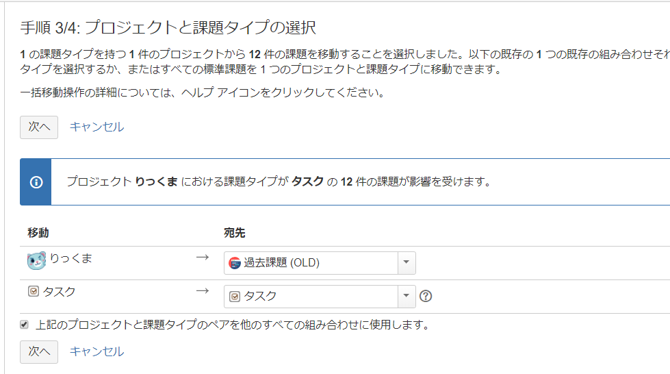Cancel using the link below the checkbox
The width and height of the screenshot is (670, 374).
[x=97, y=351]
